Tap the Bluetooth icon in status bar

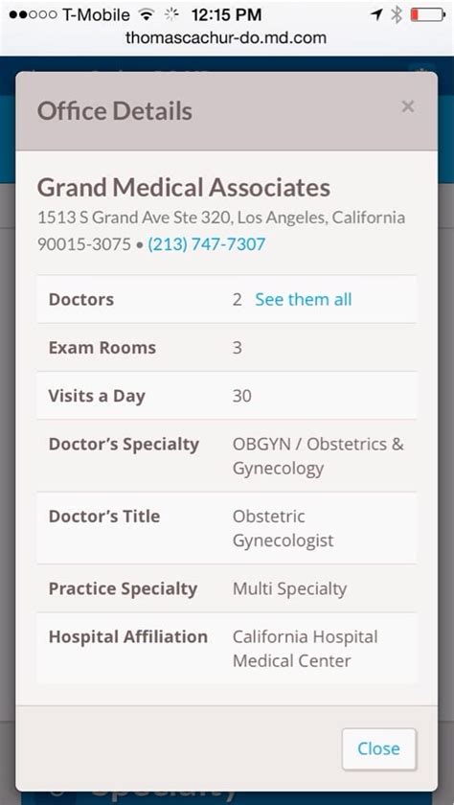point(396,15)
